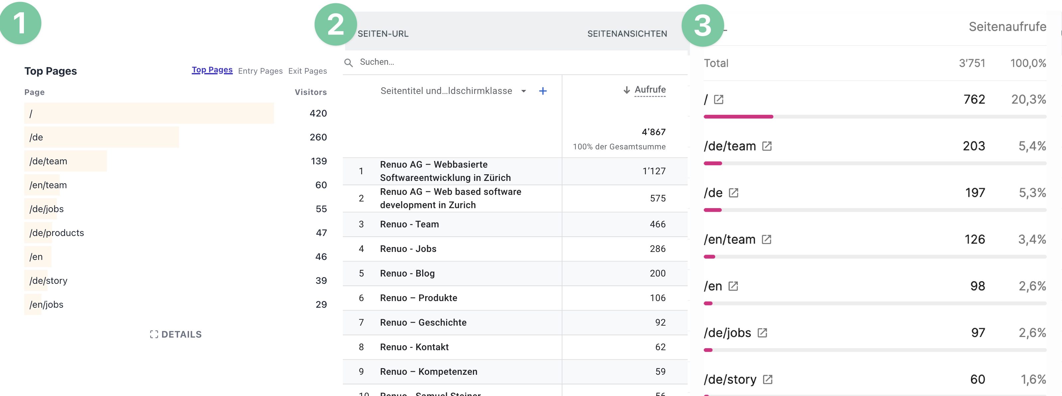Screen dimensions: 1062x396
Task: Open external link icon next to /de
Action: pos(733,193)
